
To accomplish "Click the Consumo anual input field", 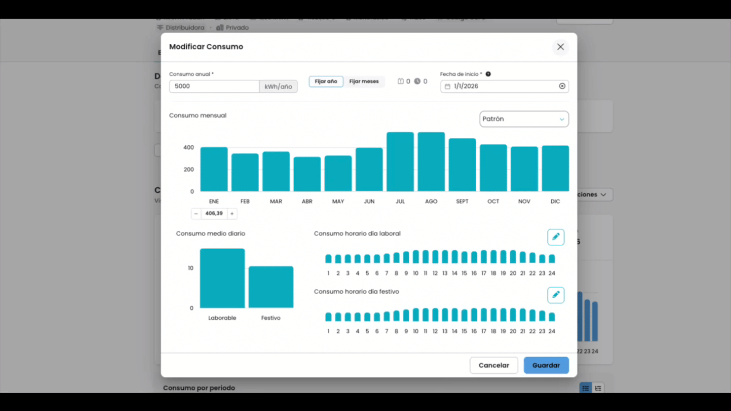I will (214, 86).
